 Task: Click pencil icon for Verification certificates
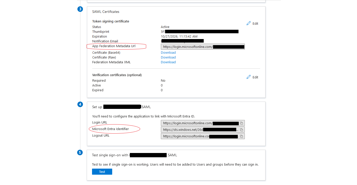point(249,77)
